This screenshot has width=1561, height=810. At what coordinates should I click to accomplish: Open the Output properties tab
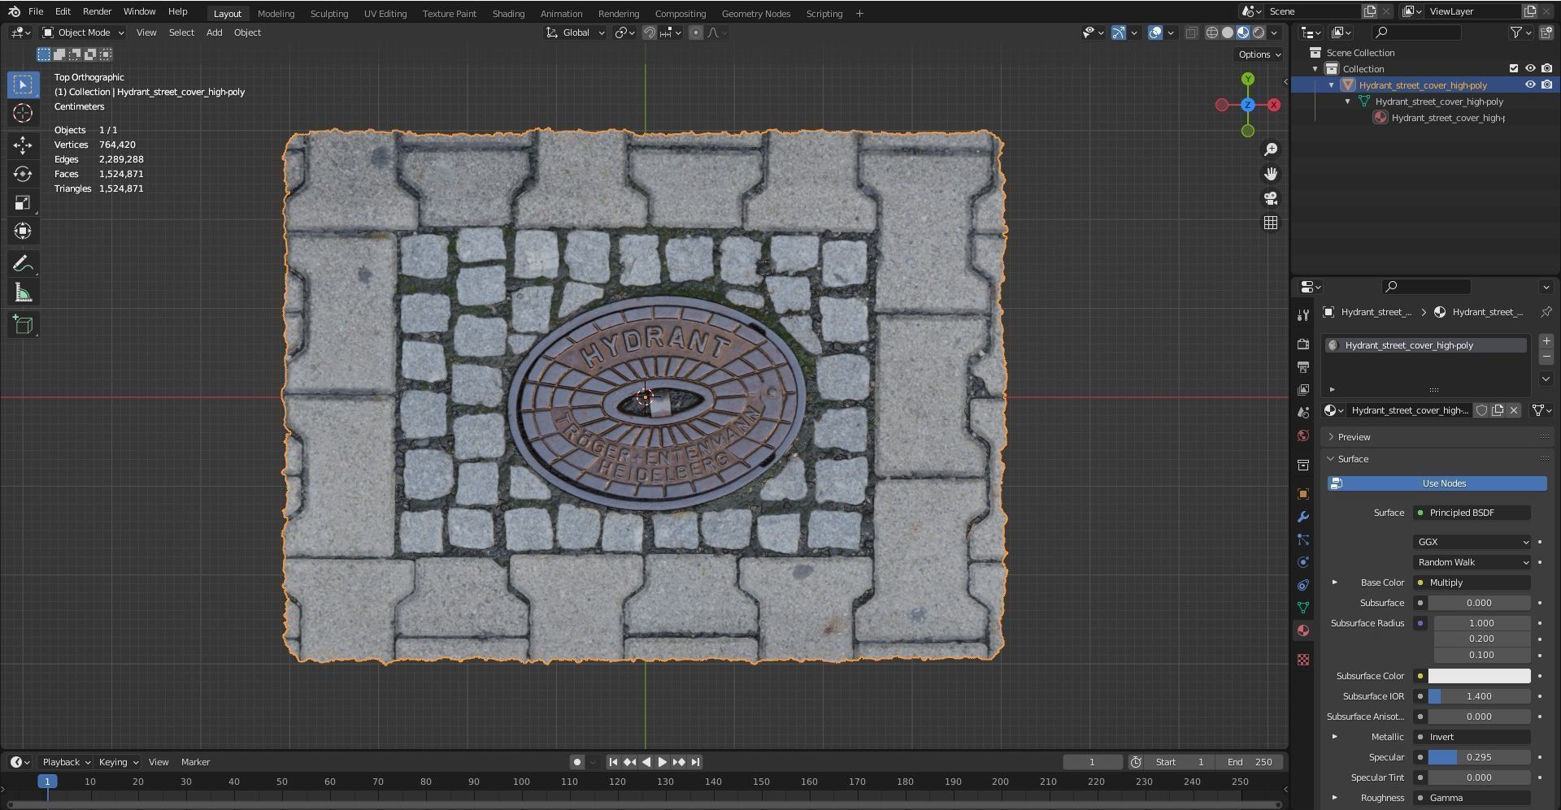point(1303,367)
